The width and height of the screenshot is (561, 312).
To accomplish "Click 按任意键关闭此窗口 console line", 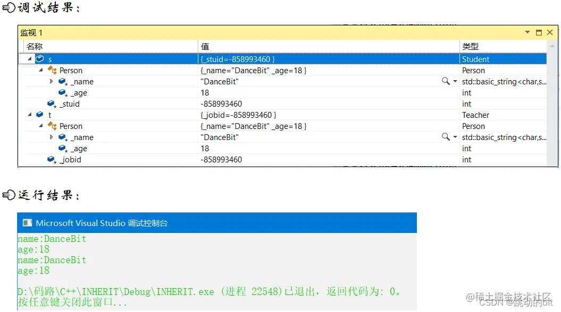I will (x=72, y=302).
